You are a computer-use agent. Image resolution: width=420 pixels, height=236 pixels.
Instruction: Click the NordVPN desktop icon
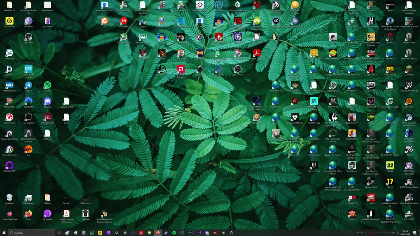tap(28, 101)
